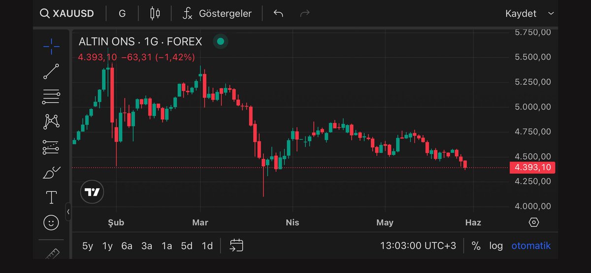This screenshot has height=273, width=591.
Task: Collapse the left drawing toolbar
Action: click(x=68, y=212)
